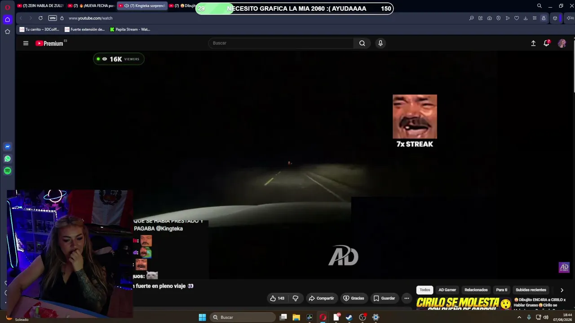Open Opera easy setup menu icon
The image size is (575, 323).
[x=534, y=18]
